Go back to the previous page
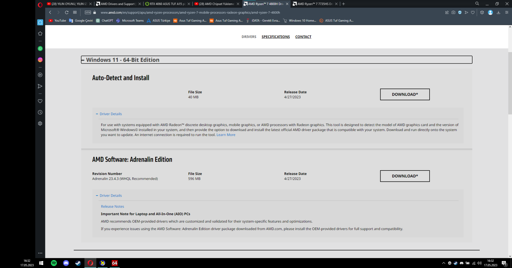Viewport: 512px width, 268px height. click(x=50, y=13)
